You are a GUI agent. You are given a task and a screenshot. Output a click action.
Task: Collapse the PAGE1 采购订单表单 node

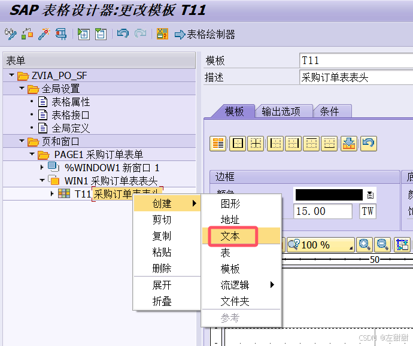pyautogui.click(x=32, y=154)
